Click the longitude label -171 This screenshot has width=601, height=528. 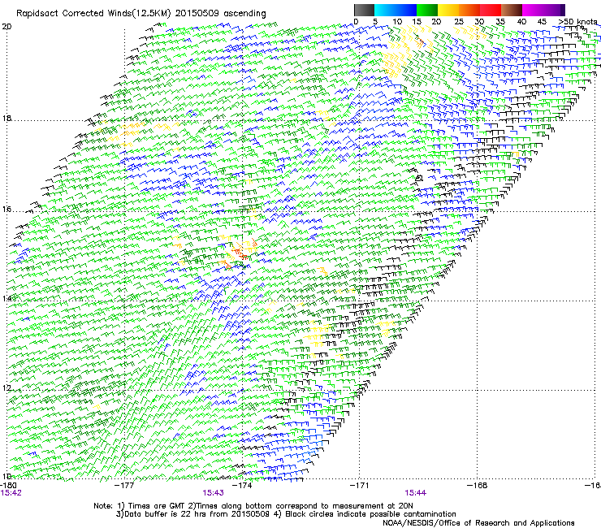click(360, 486)
